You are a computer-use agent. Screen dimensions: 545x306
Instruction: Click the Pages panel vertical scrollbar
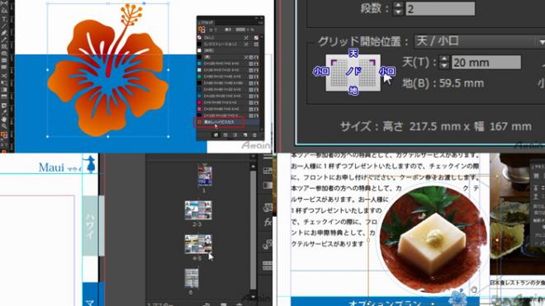[x=253, y=229]
